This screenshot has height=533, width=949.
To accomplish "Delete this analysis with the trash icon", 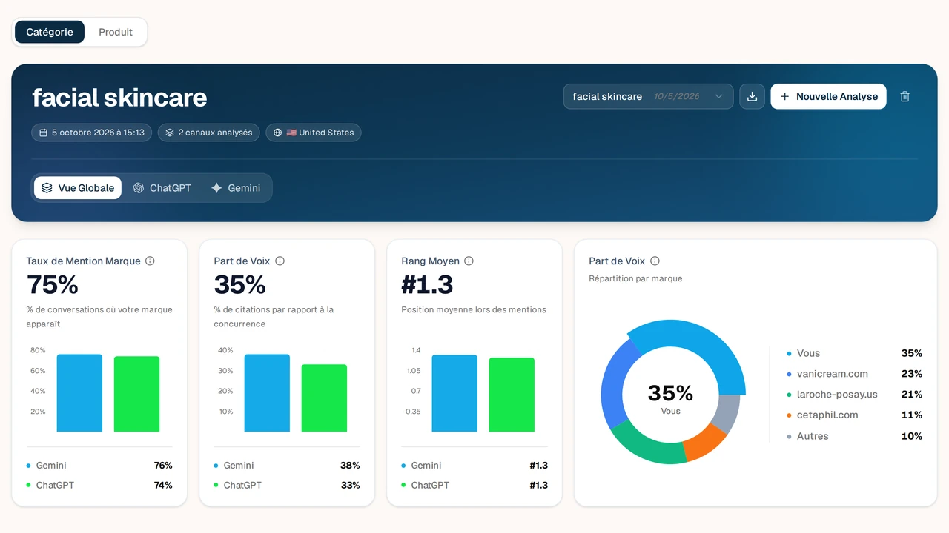I will (905, 96).
